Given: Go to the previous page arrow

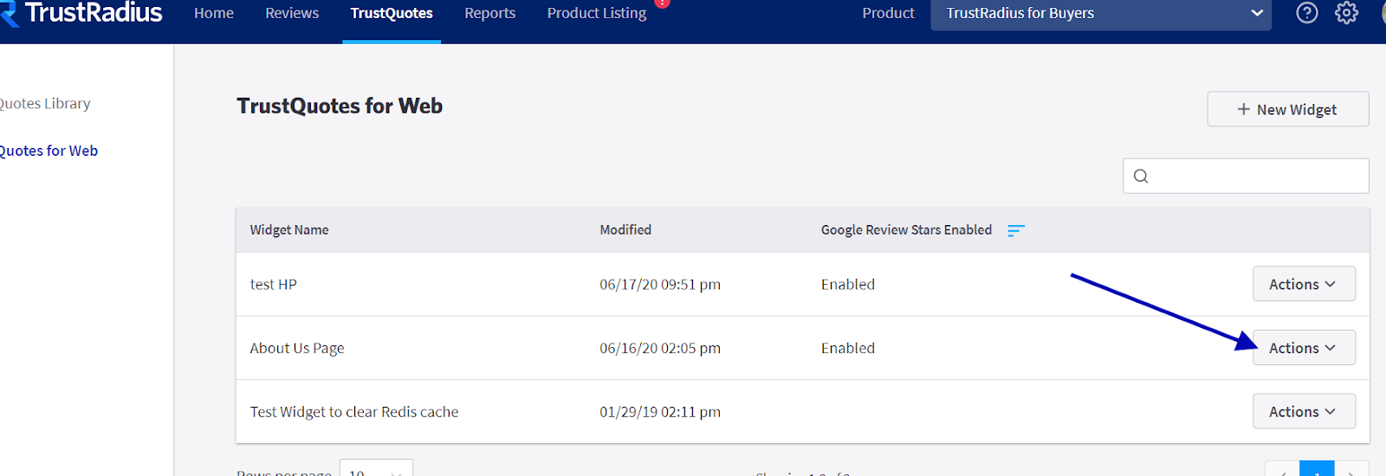Looking at the screenshot, I should pos(1282,470).
